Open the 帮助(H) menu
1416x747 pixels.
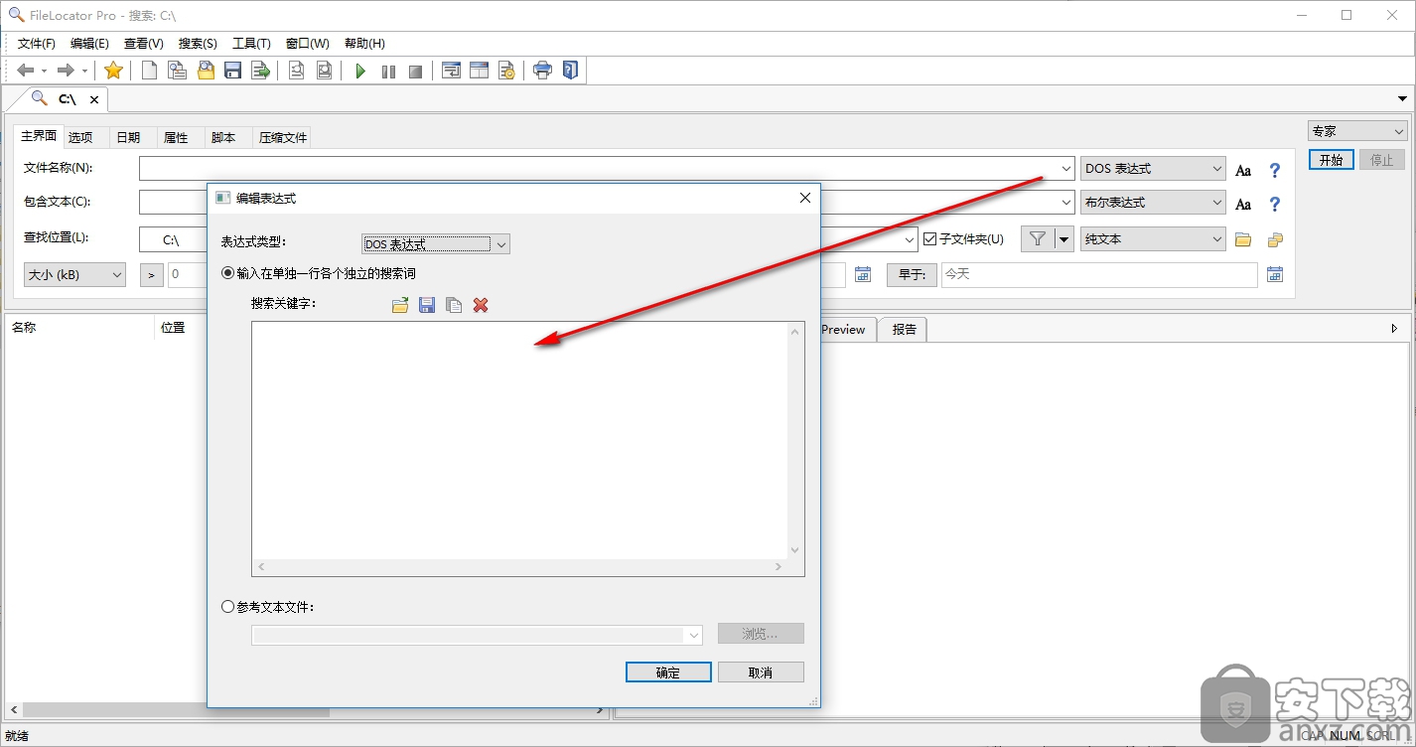(364, 44)
